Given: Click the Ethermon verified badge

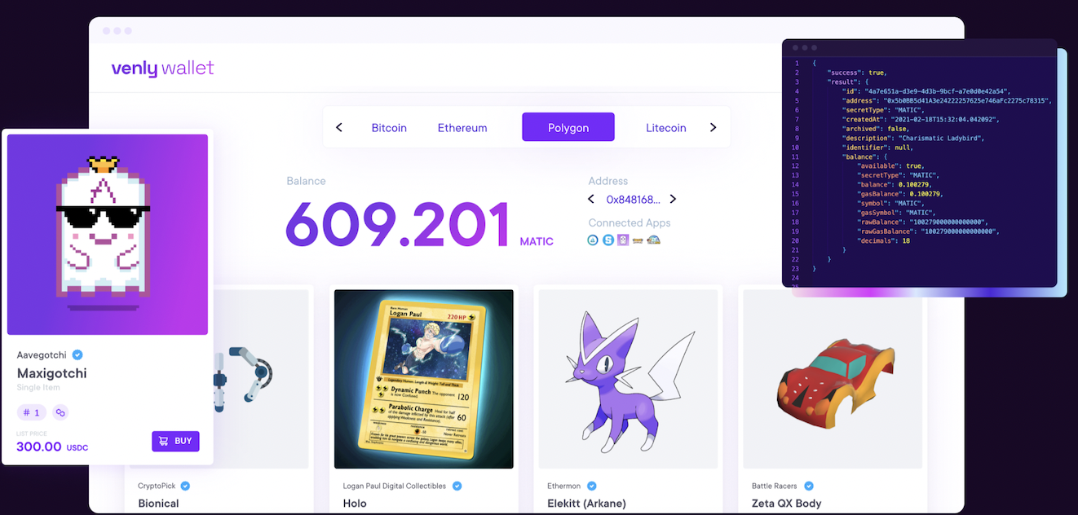Looking at the screenshot, I should pos(592,486).
